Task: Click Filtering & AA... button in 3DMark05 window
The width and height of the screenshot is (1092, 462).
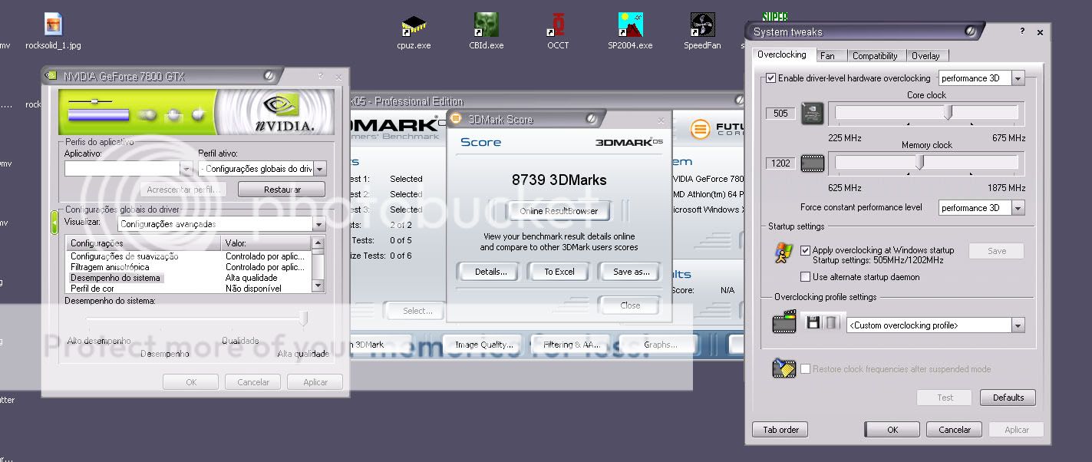Action: click(x=570, y=345)
